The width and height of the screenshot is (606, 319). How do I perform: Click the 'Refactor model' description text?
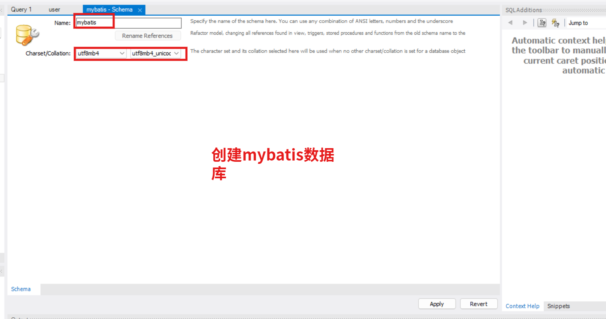[328, 33]
